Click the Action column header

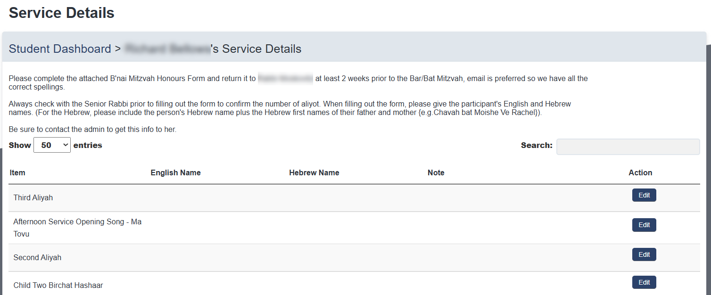click(640, 172)
